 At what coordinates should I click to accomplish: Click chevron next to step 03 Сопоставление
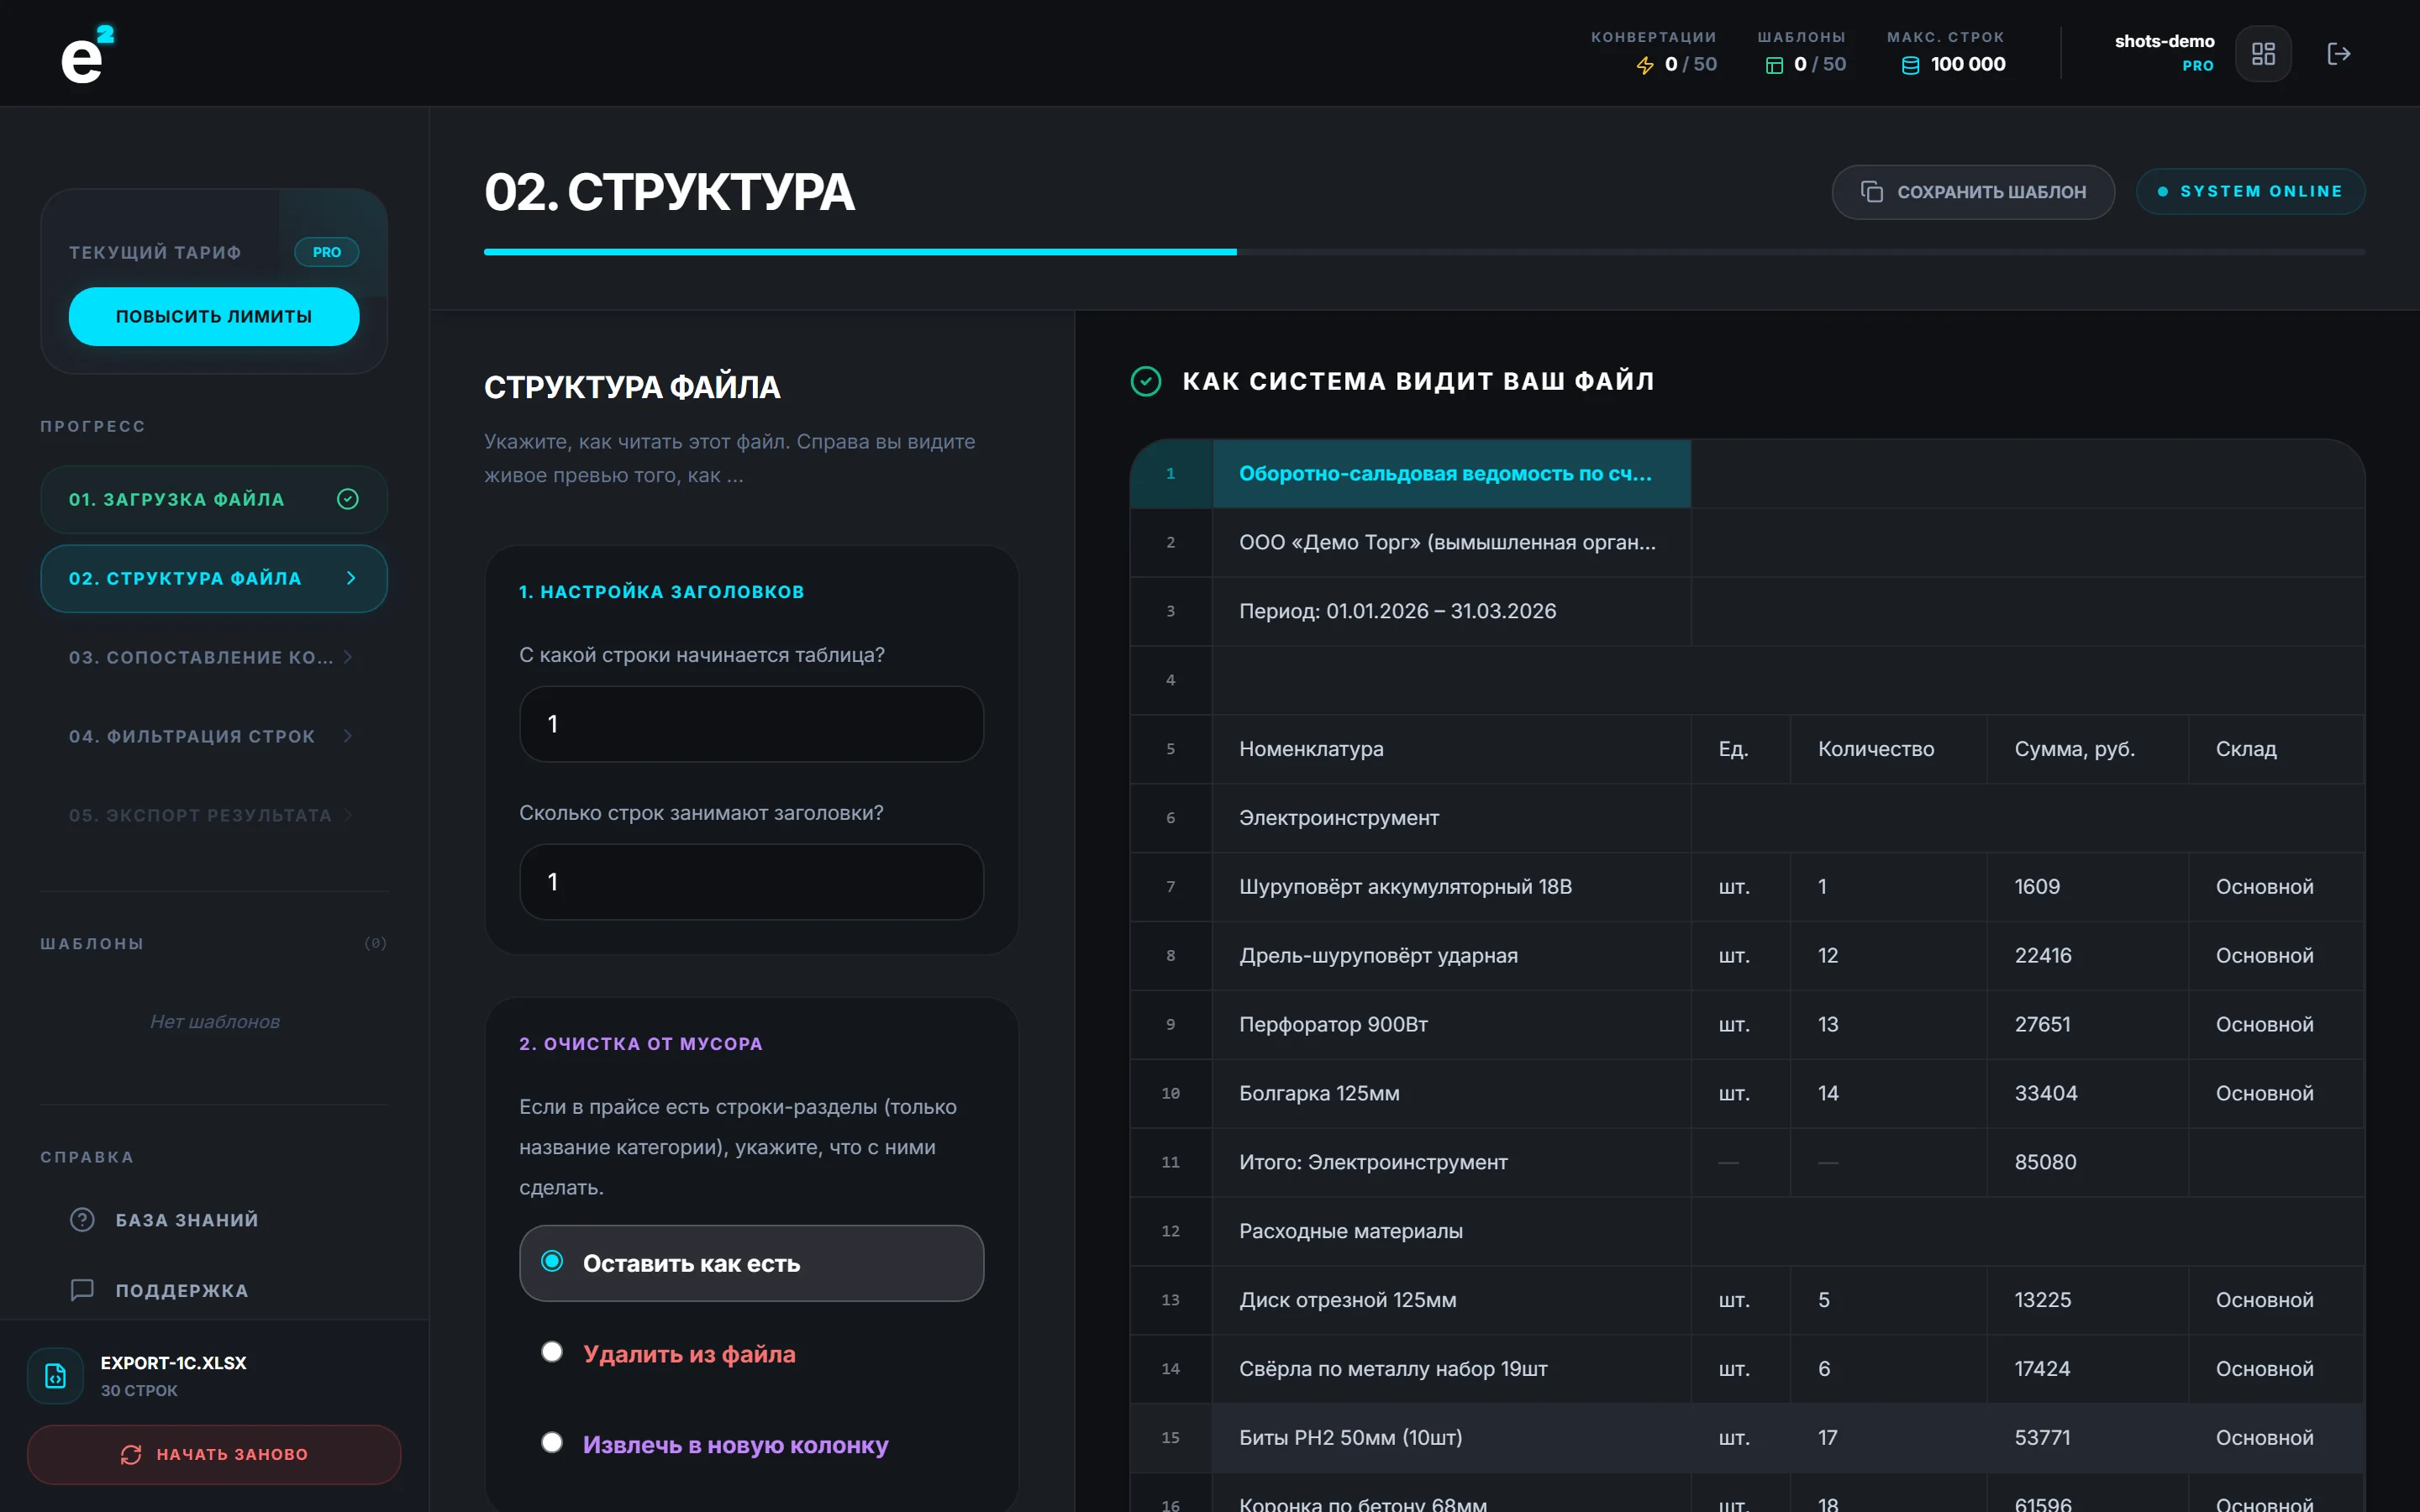coord(348,657)
